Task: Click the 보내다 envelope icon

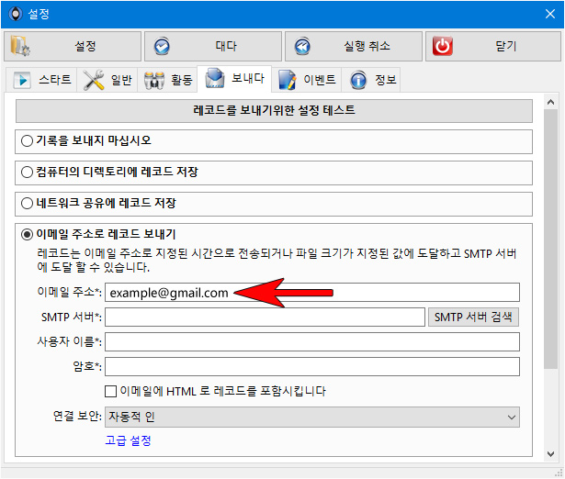Action: click(x=215, y=78)
